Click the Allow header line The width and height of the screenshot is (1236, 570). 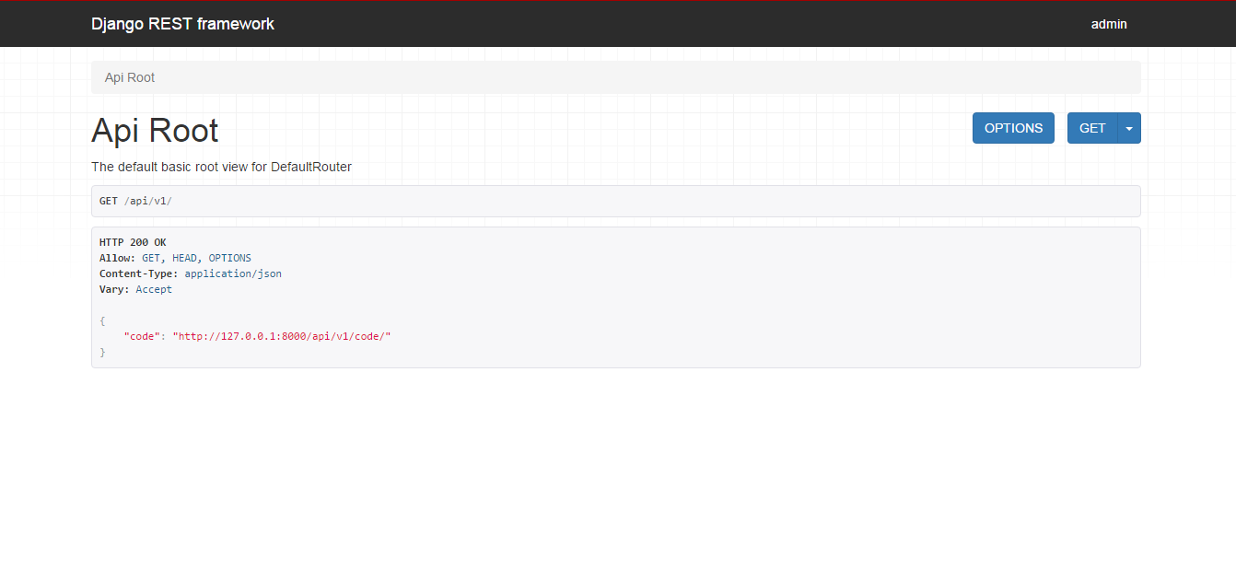pyautogui.click(x=175, y=258)
